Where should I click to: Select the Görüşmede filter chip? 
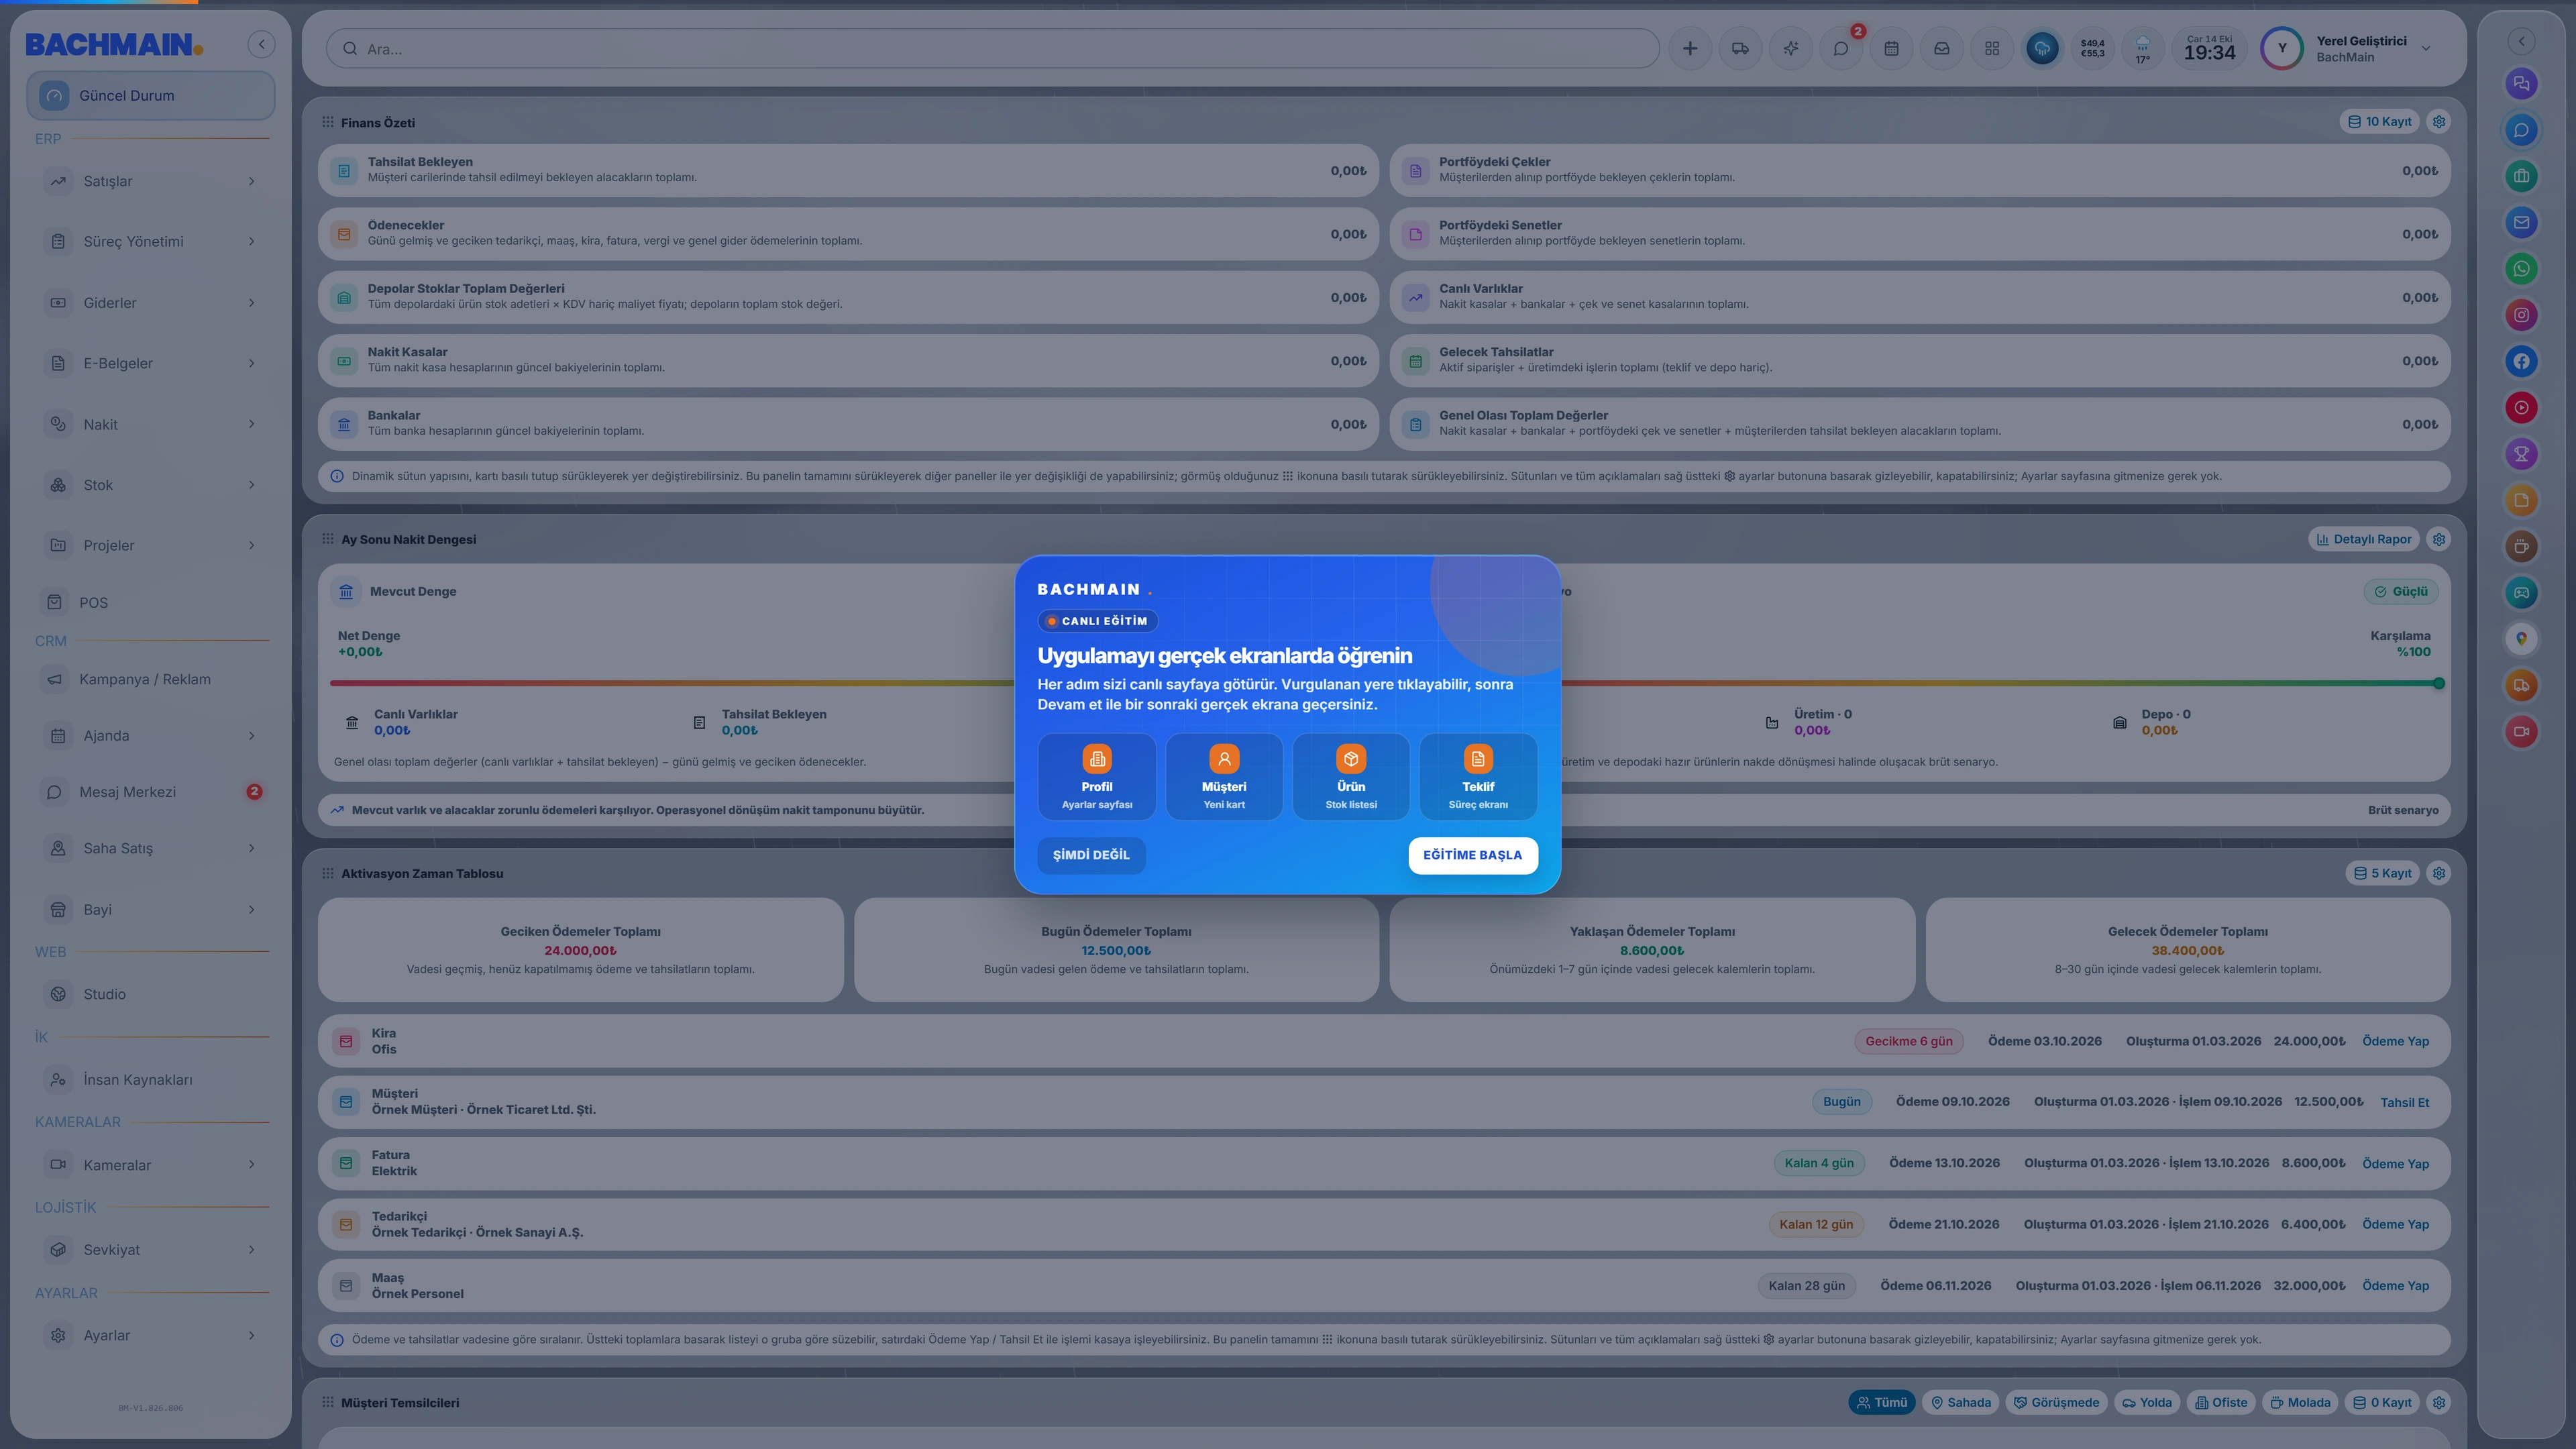pyautogui.click(x=2056, y=1402)
